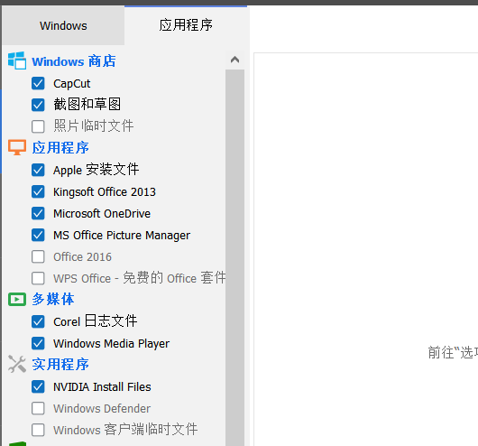The height and width of the screenshot is (446, 478).
Task: Click the 截图和草图 label
Action: tap(87, 105)
